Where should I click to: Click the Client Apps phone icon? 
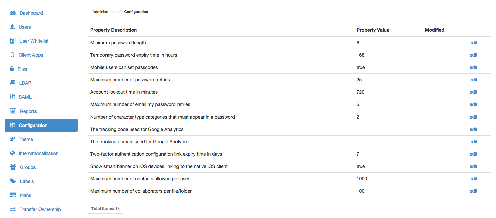pyautogui.click(x=12, y=55)
